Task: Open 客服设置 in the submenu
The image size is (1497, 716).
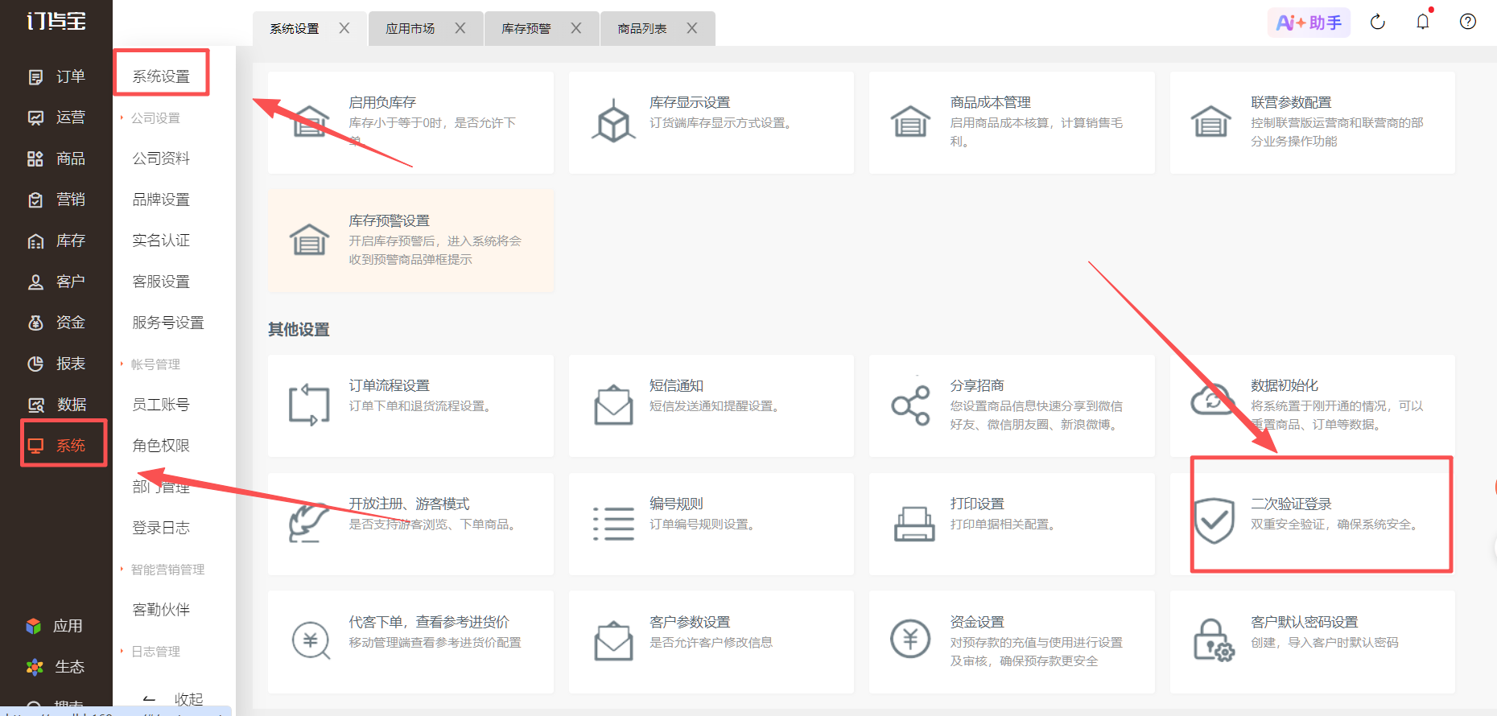Action: coord(161,282)
